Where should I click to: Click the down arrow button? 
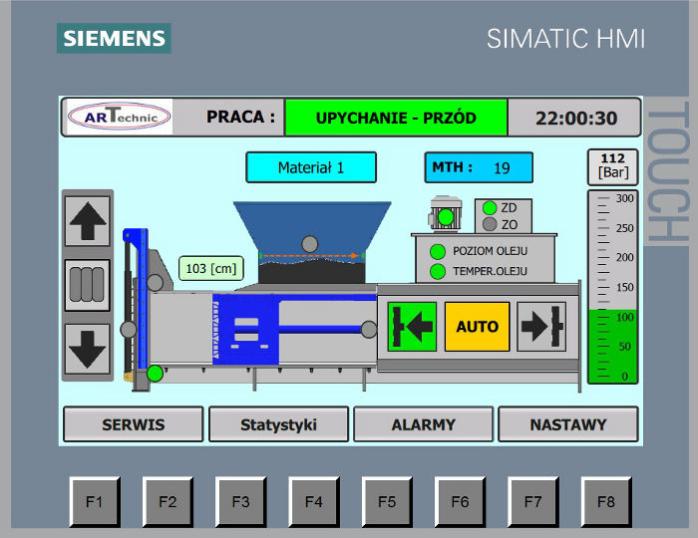[x=88, y=349]
